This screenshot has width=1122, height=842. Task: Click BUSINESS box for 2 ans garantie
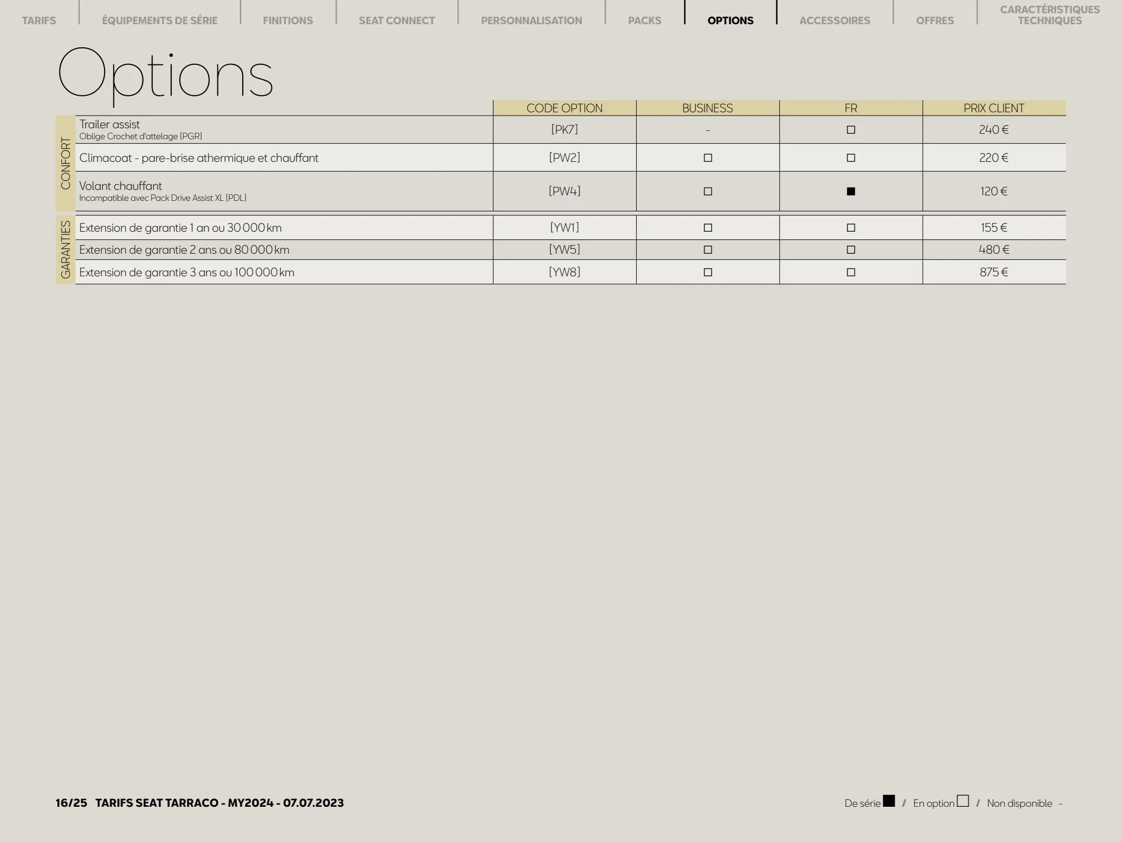708,250
